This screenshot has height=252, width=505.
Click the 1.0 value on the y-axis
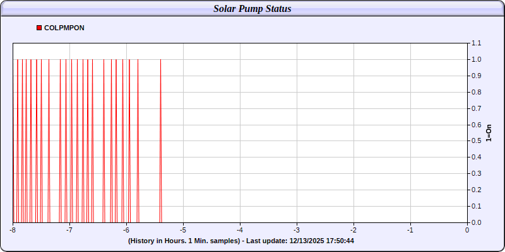475,60
